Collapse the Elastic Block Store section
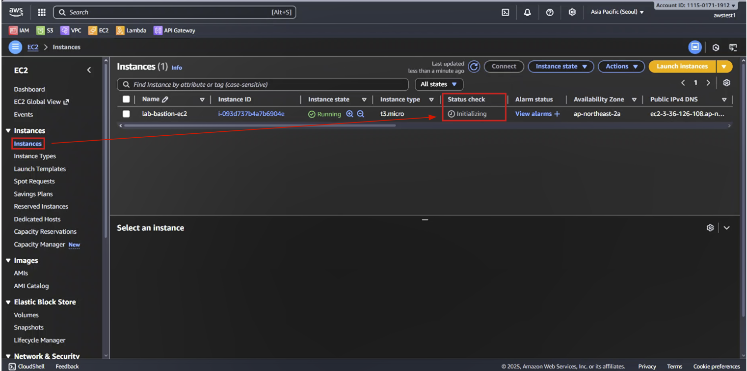 pyautogui.click(x=8, y=302)
